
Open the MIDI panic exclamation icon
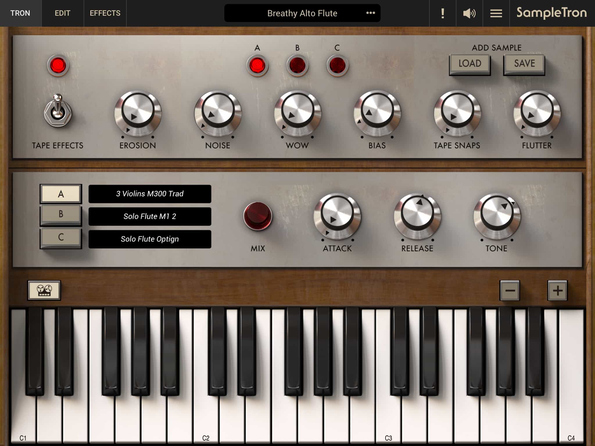click(x=442, y=13)
